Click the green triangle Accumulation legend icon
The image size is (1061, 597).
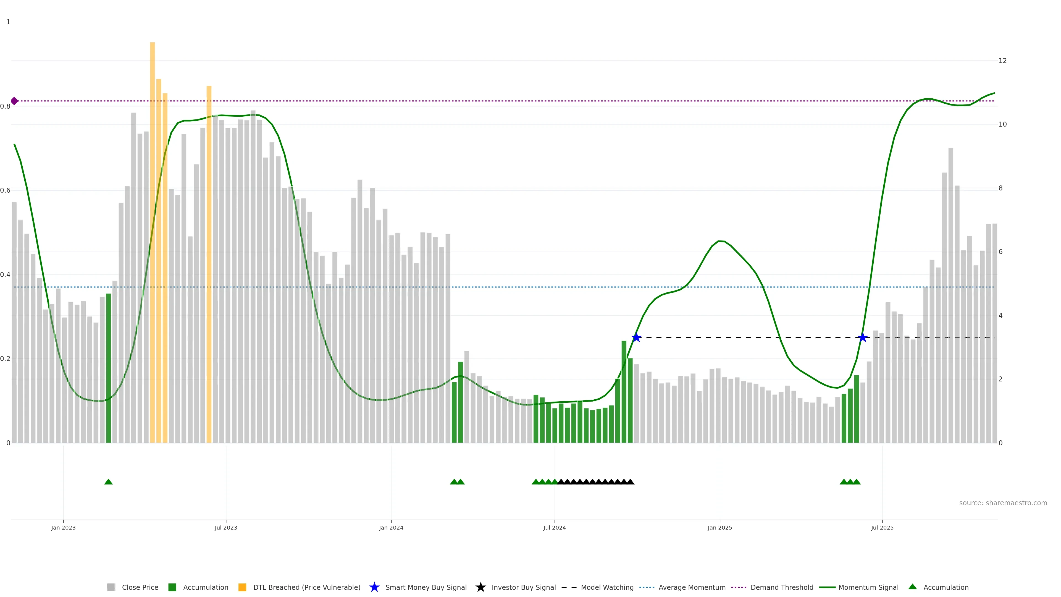(x=913, y=587)
